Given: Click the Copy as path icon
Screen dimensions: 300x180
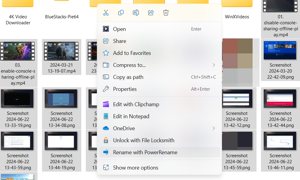Looking at the screenshot, I should click(106, 77).
